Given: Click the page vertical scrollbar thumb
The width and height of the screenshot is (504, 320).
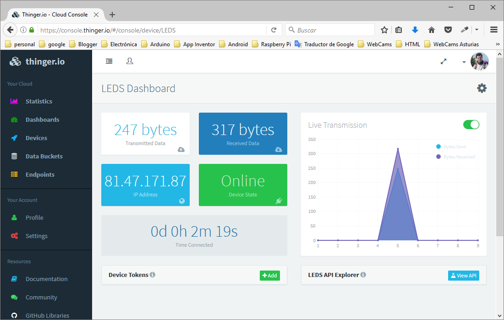Looking at the screenshot, I should (499, 147).
